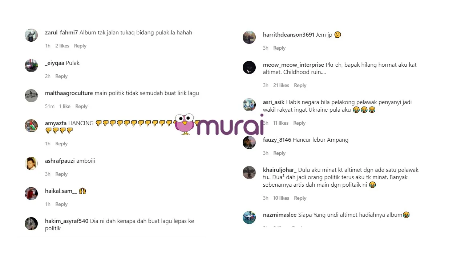This screenshot has height=261, width=465.
Task: Open harrithdeanson3691's avatar
Action: (x=249, y=37)
